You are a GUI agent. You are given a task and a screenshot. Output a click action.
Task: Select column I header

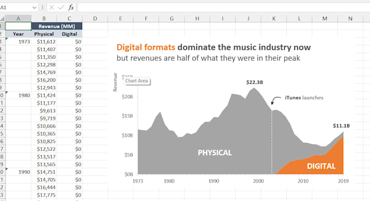click(223, 19)
